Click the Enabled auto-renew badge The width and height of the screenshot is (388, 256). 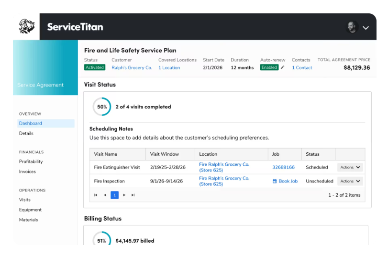[269, 67]
